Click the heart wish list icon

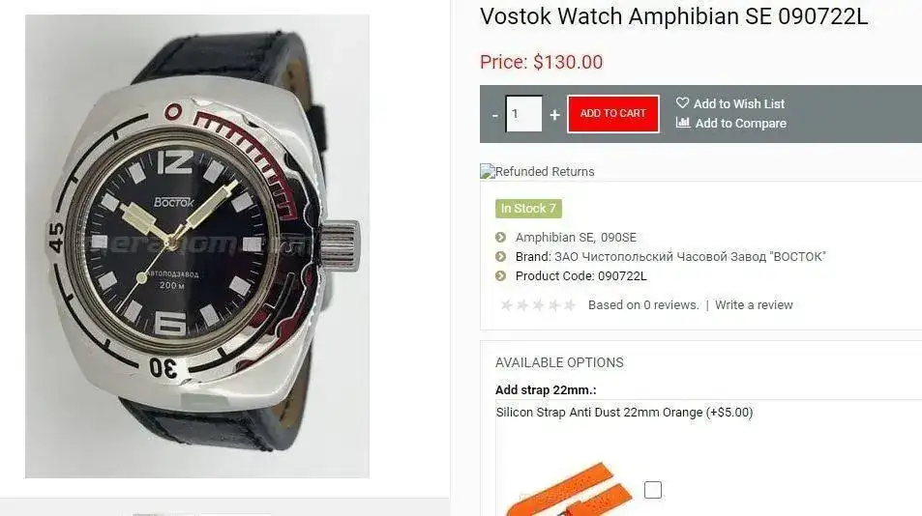pos(682,103)
